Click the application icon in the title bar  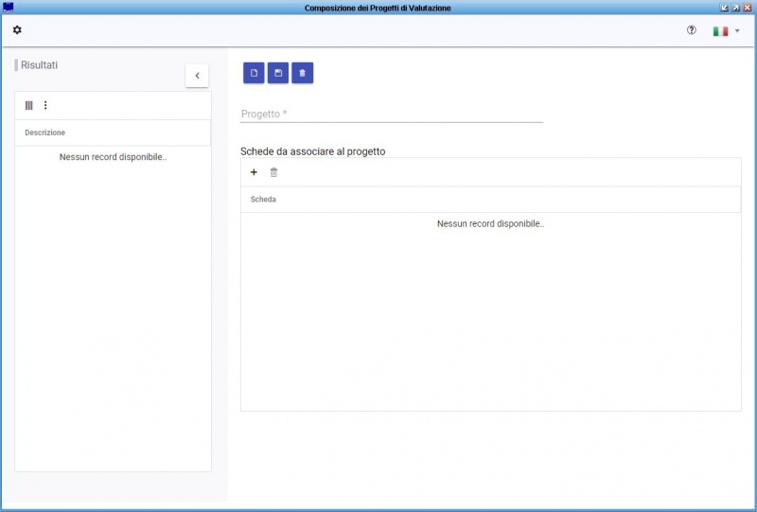coord(8,8)
